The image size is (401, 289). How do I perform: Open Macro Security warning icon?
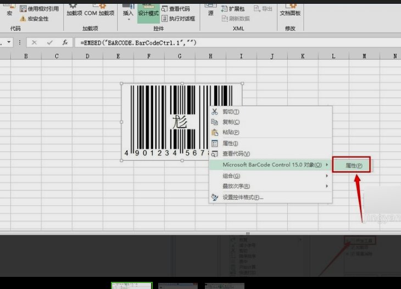23,19
